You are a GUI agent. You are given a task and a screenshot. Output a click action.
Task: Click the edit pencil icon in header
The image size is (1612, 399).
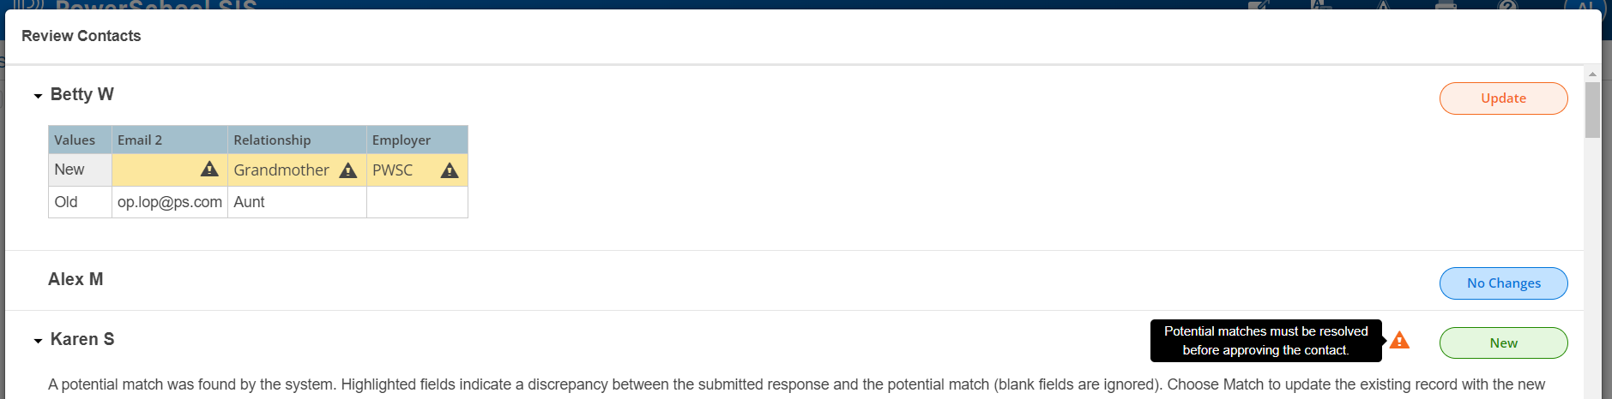pos(1259,5)
